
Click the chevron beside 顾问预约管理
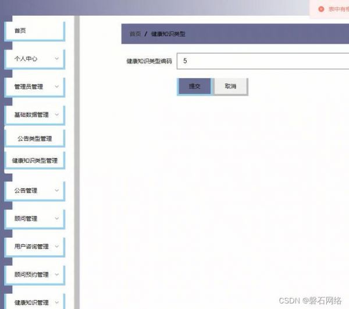point(56,274)
